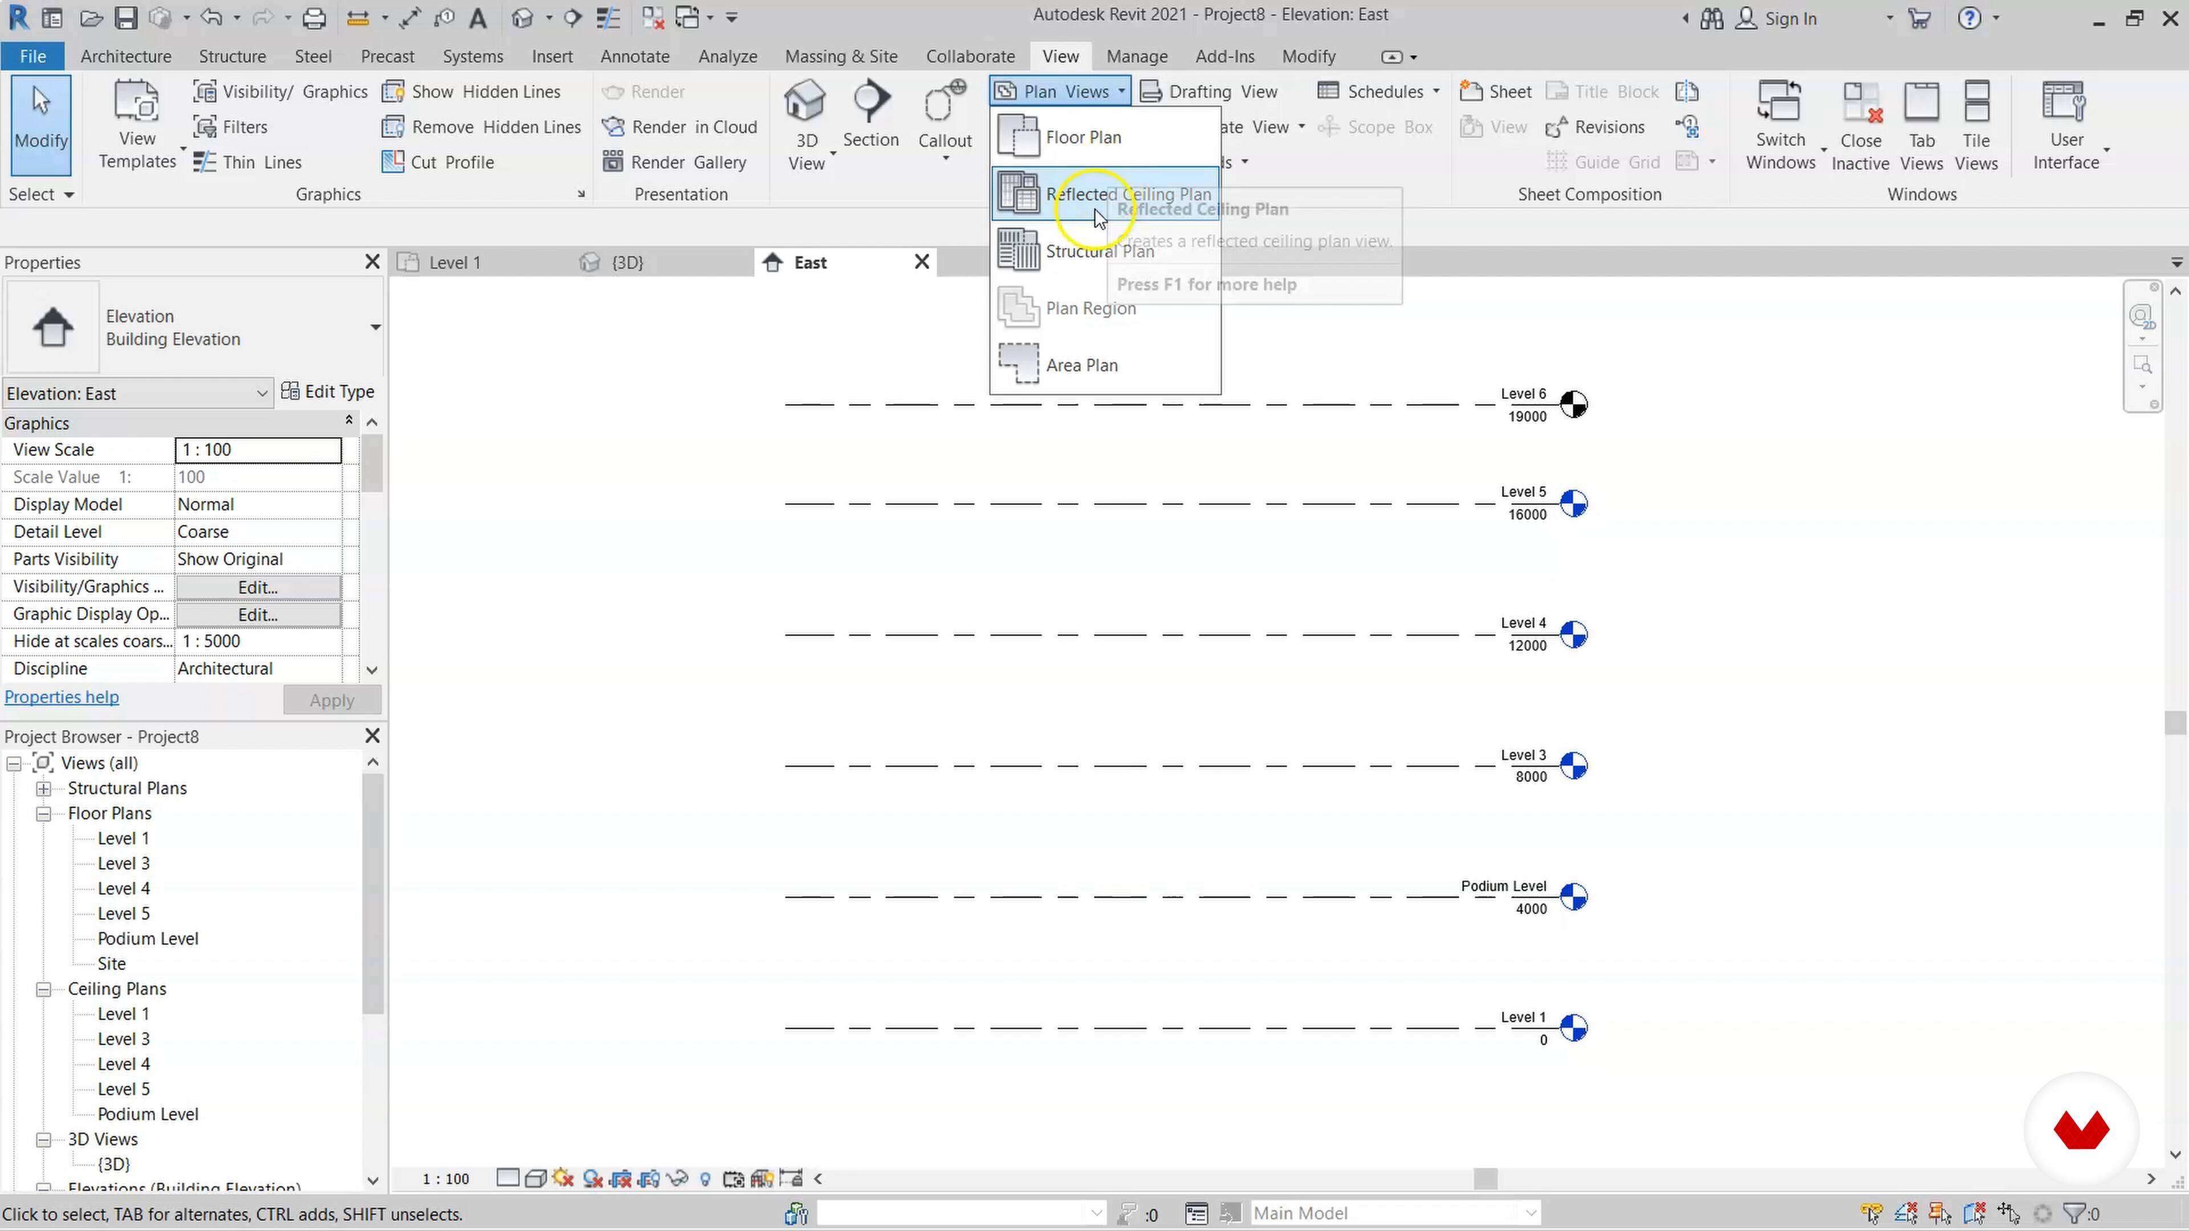2189x1231 pixels.
Task: Choose the Cut Profile tool
Action: coord(438,162)
